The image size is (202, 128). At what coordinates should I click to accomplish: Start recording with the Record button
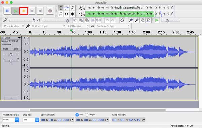click(x=50, y=11)
